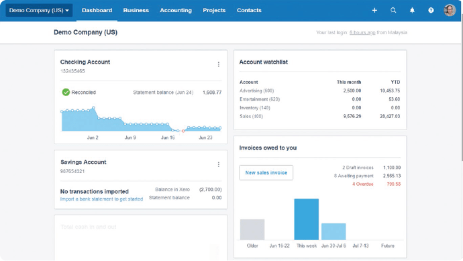This screenshot has height=261, width=463.
Task: Click Import a bank statement link
Action: 101,199
